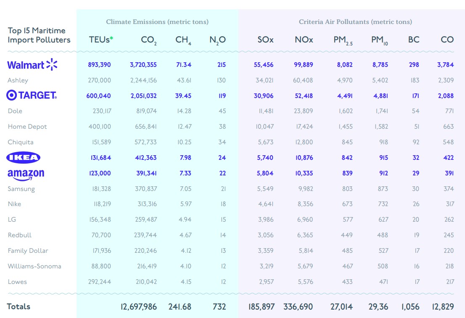Viewport: 465px width, 318px height.
Task: Click the Totals BC value 1,056
Action: pyautogui.click(x=410, y=306)
